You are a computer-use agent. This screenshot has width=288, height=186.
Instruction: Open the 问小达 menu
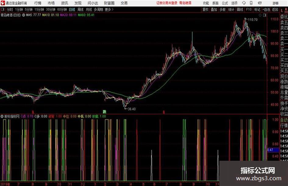[93, 3]
